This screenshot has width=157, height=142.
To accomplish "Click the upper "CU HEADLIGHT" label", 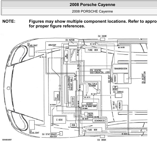I will [32, 45].
